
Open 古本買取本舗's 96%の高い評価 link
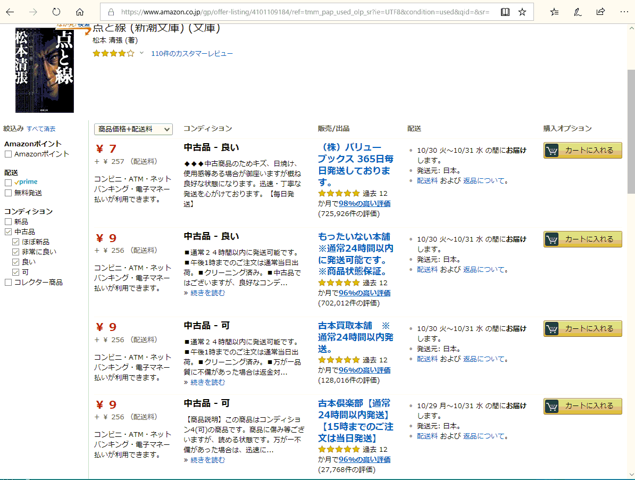(x=364, y=370)
